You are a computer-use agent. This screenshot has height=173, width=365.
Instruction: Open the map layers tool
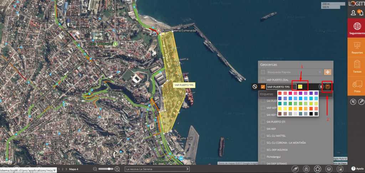[329, 169]
